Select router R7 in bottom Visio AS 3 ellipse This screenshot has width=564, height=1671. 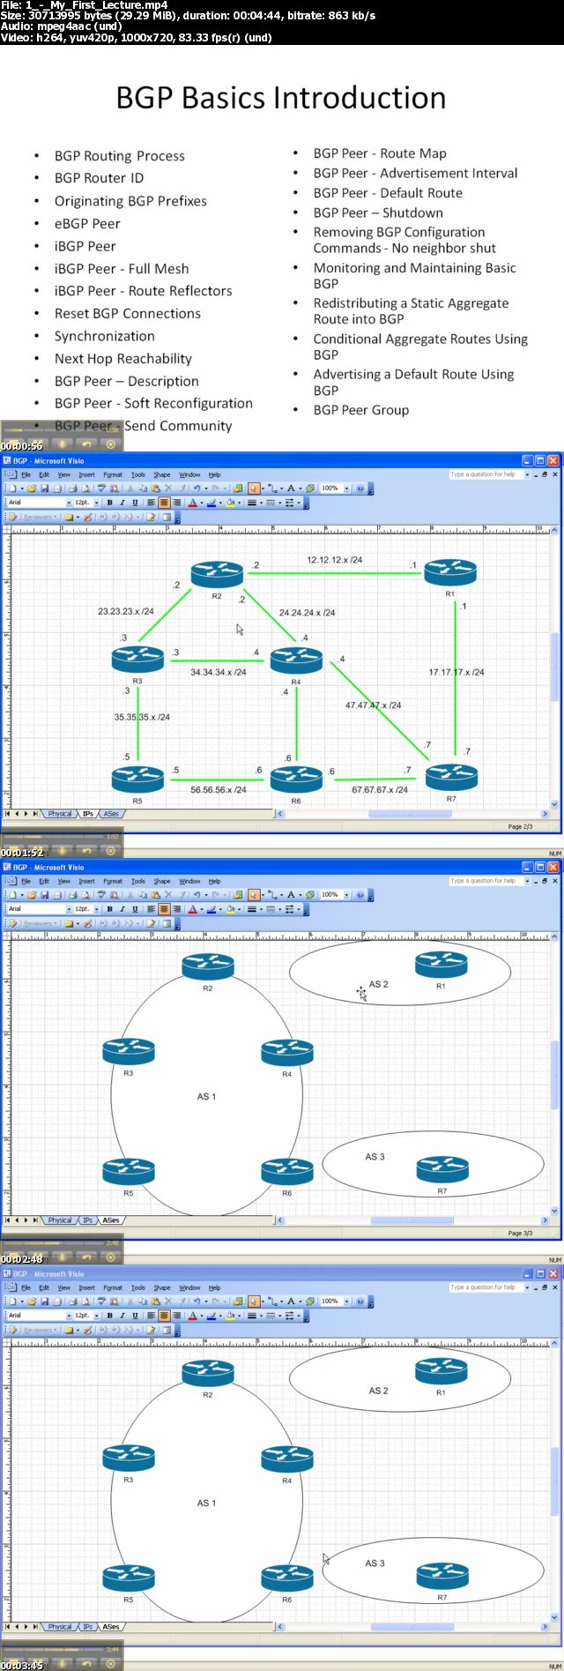tap(442, 1578)
